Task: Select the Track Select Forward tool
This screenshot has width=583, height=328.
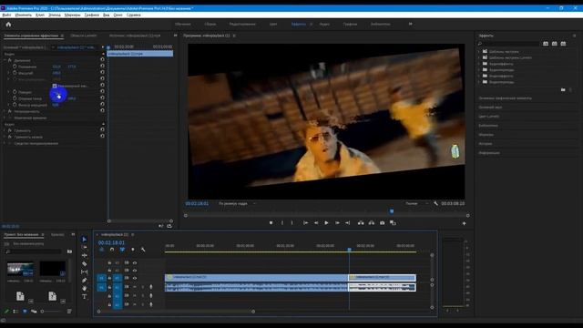Action: point(85,247)
